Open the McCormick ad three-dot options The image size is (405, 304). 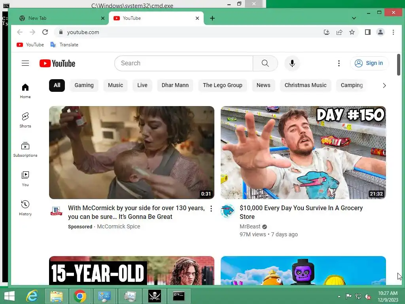click(x=211, y=209)
